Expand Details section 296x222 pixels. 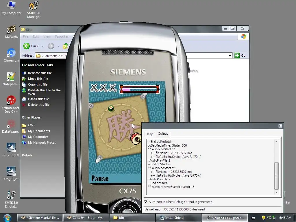27,155
